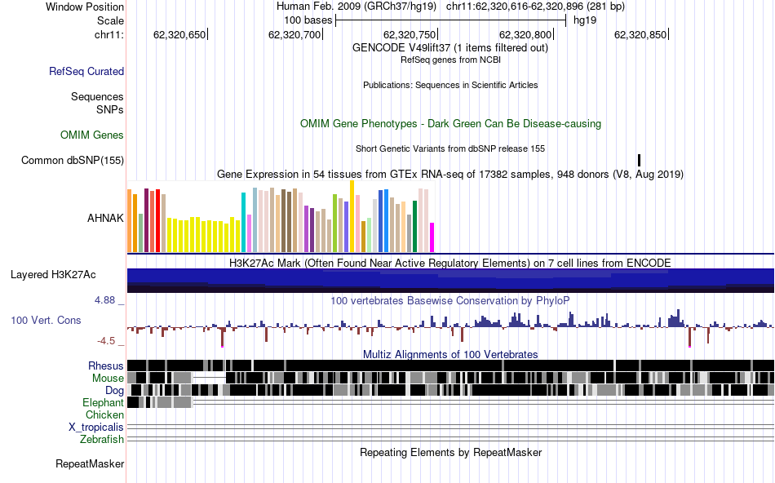Click the black dbSNP variant mark

639,160
